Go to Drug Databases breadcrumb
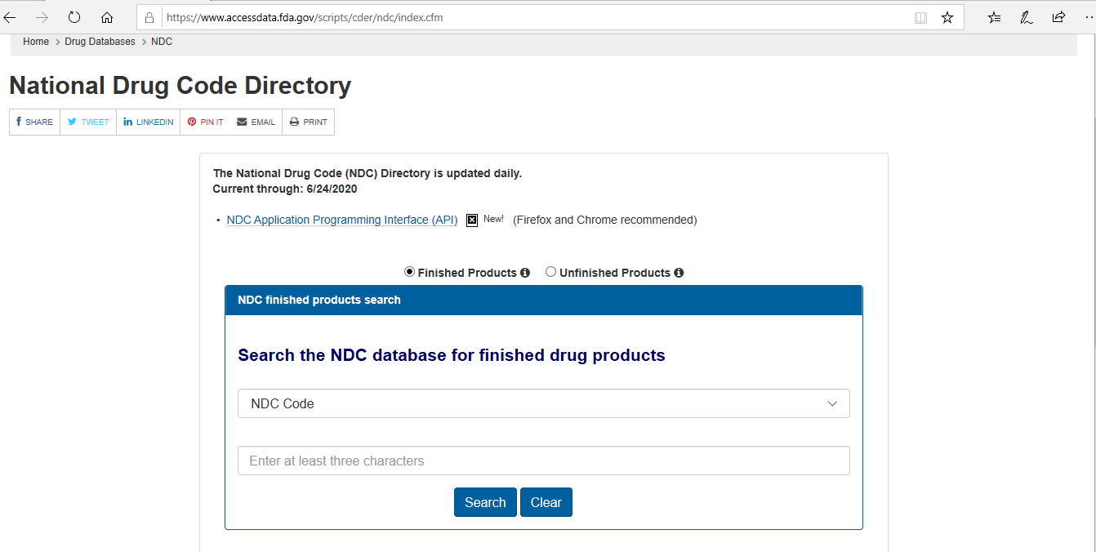 (100, 42)
